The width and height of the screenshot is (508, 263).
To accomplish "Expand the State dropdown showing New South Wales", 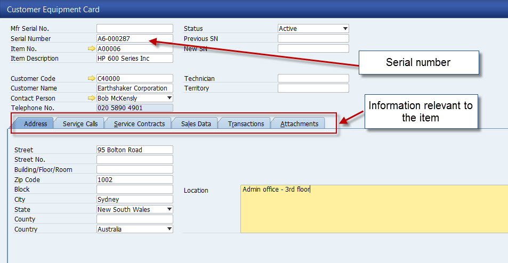I will (170, 210).
